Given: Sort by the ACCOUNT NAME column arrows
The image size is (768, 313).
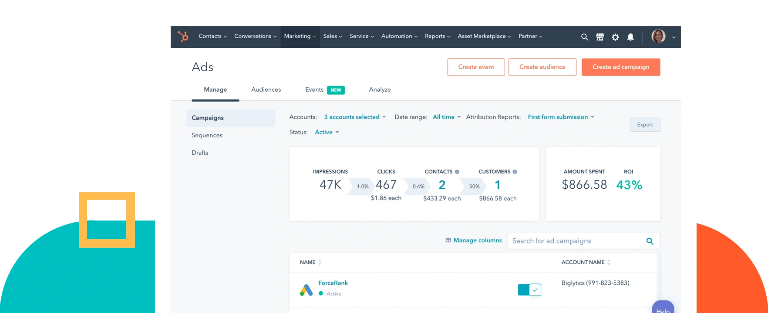Looking at the screenshot, I should point(609,262).
